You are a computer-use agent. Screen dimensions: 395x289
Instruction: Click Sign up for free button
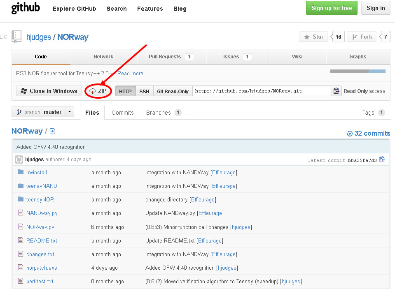(332, 8)
